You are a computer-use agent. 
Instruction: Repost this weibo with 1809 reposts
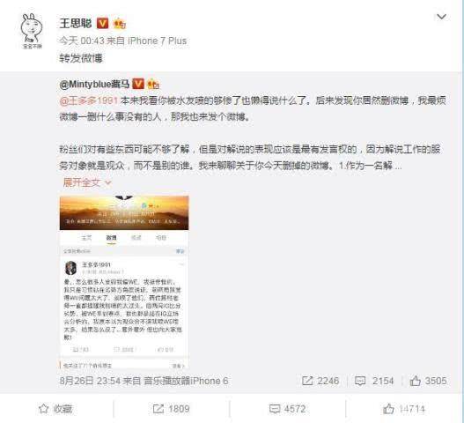[x=172, y=409]
